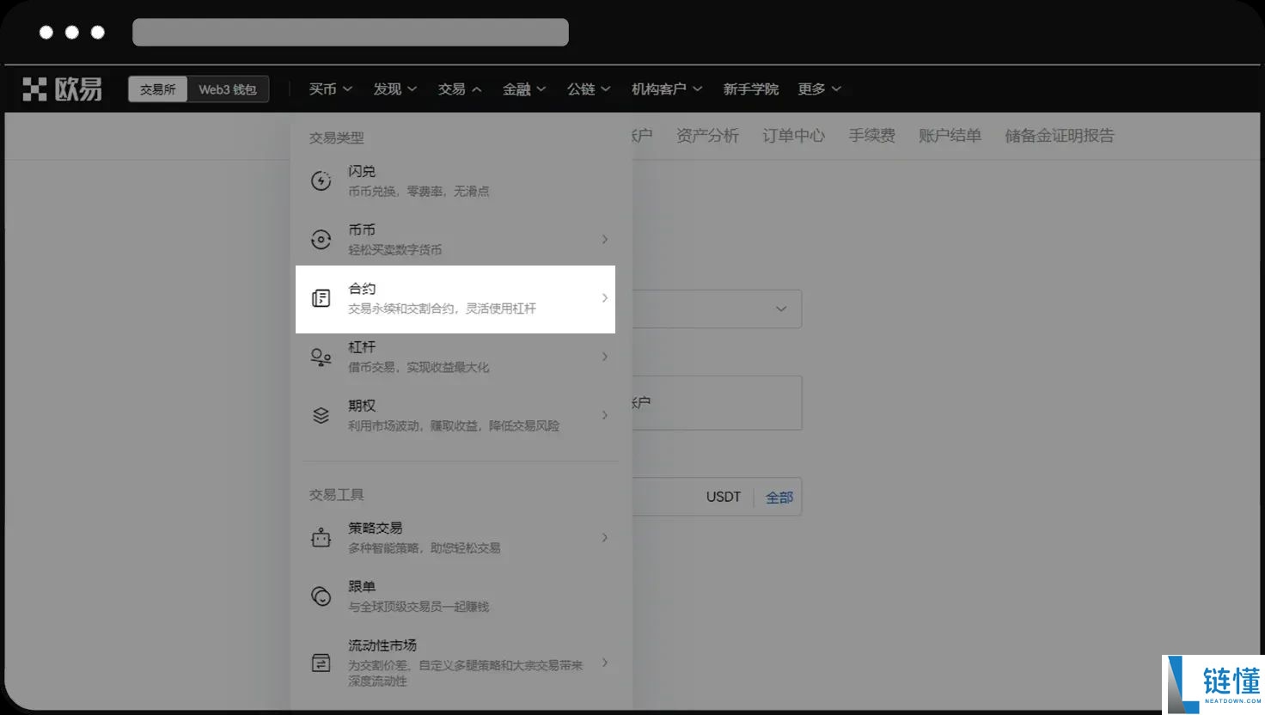This screenshot has height=715, width=1265.
Task: Click the 欧易 OKX logo
Action: click(x=60, y=89)
